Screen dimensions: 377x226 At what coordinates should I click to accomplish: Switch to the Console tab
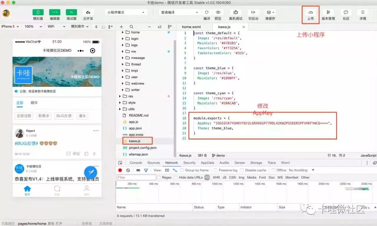click(136, 163)
